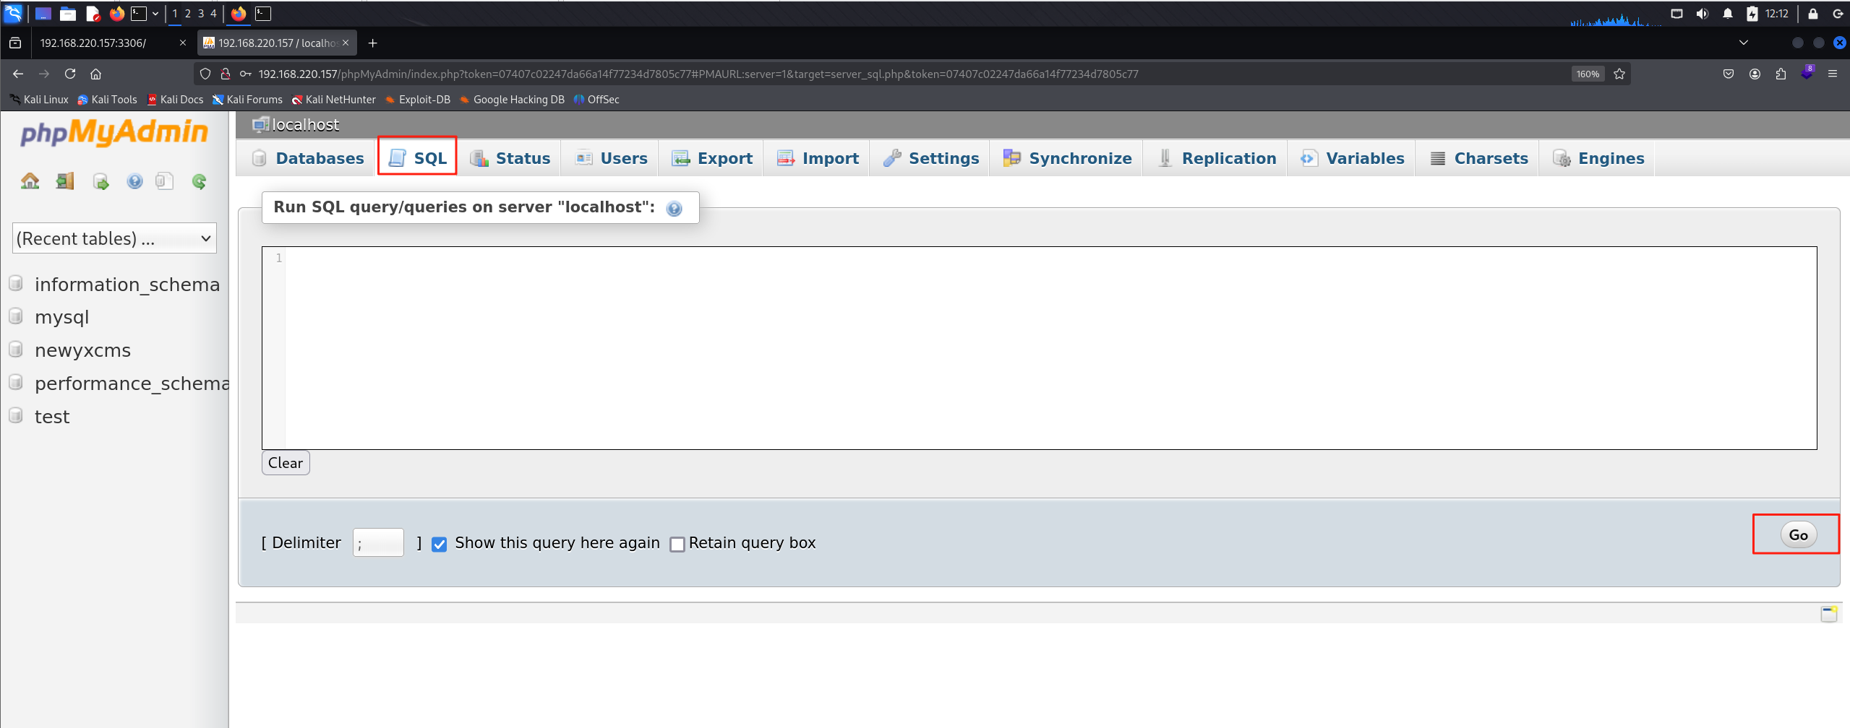Click the localhost server breadcrumb link

pyautogui.click(x=306, y=125)
